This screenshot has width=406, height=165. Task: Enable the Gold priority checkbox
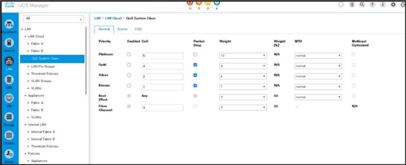(129, 65)
